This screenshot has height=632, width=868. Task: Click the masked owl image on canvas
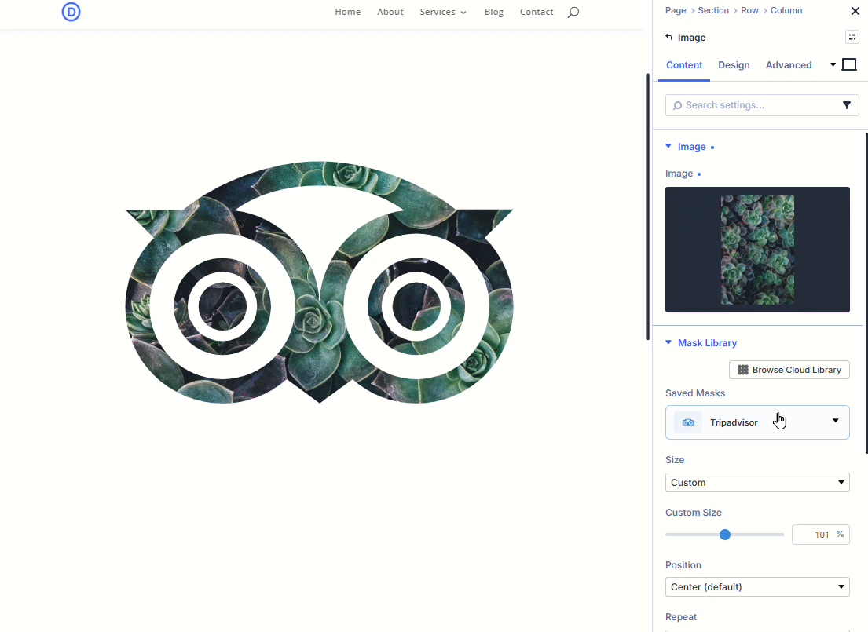tap(320, 283)
